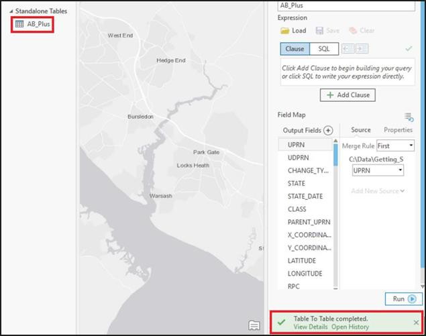Viewport: 426px width, 336px height.
Task: Select the LATITUDE output field
Action: pos(305,261)
